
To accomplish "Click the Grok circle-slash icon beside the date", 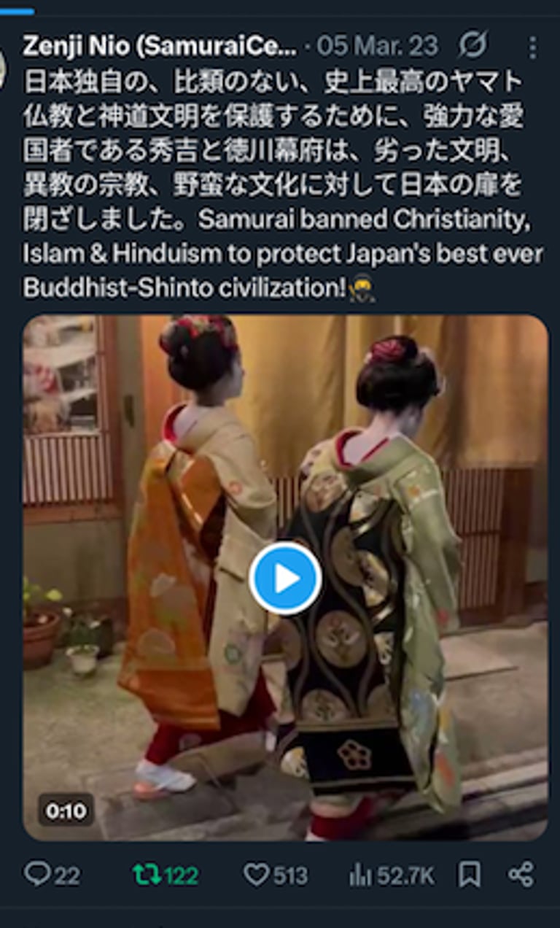I will click(472, 46).
